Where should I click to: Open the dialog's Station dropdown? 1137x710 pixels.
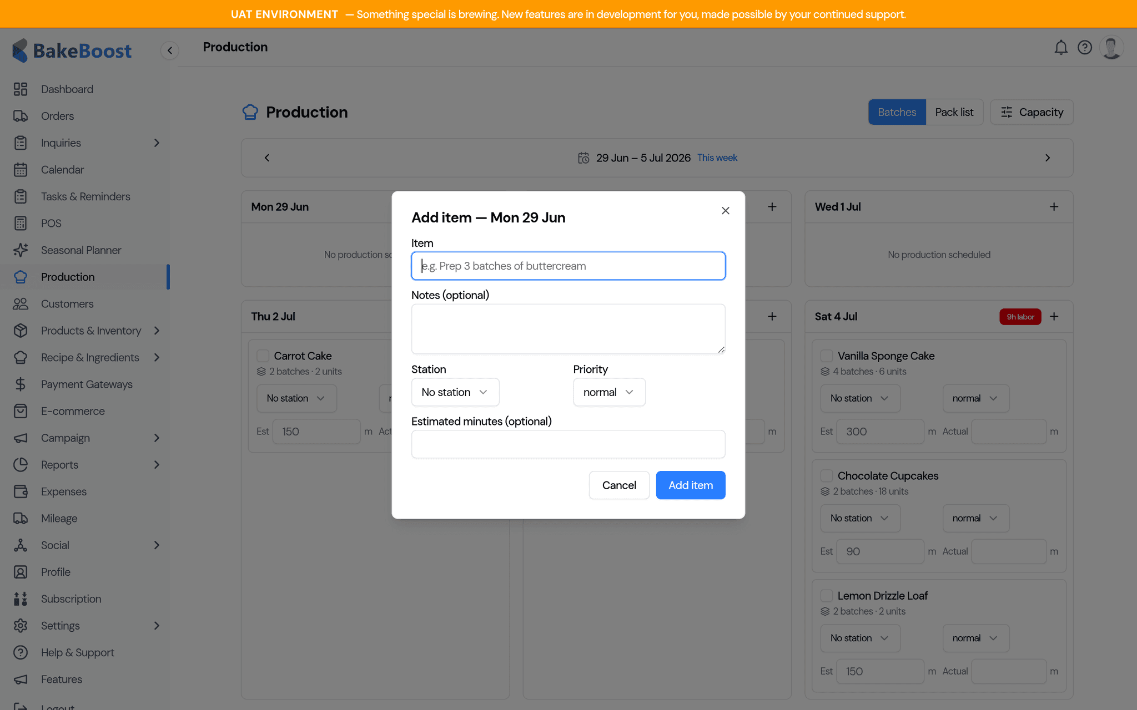pyautogui.click(x=455, y=392)
